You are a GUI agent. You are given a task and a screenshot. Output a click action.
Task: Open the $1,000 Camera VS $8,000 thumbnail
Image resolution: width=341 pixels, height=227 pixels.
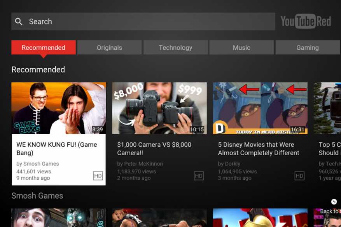159,108
